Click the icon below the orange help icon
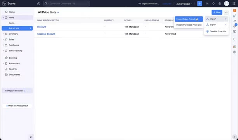This screenshot has height=140, width=238. coord(234,16)
